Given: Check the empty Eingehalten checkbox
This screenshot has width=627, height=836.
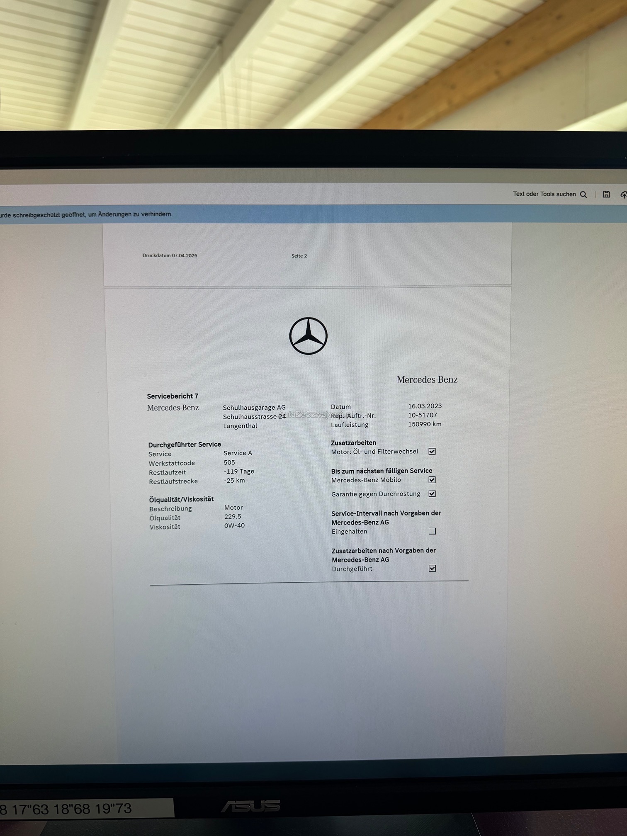Looking at the screenshot, I should click(x=432, y=531).
